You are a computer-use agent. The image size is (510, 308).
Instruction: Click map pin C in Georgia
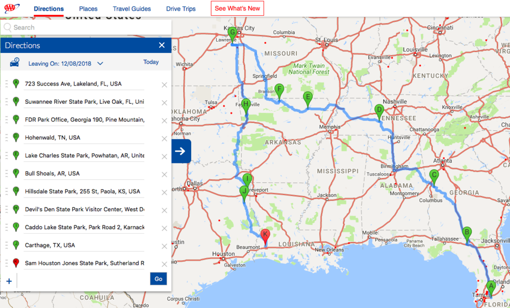click(x=434, y=176)
